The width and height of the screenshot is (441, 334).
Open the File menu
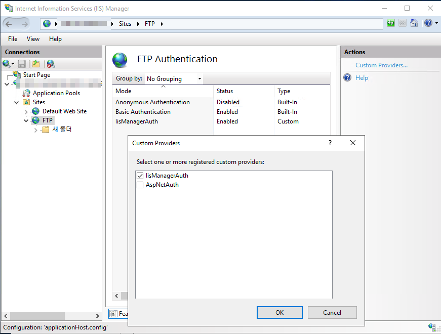(13, 39)
